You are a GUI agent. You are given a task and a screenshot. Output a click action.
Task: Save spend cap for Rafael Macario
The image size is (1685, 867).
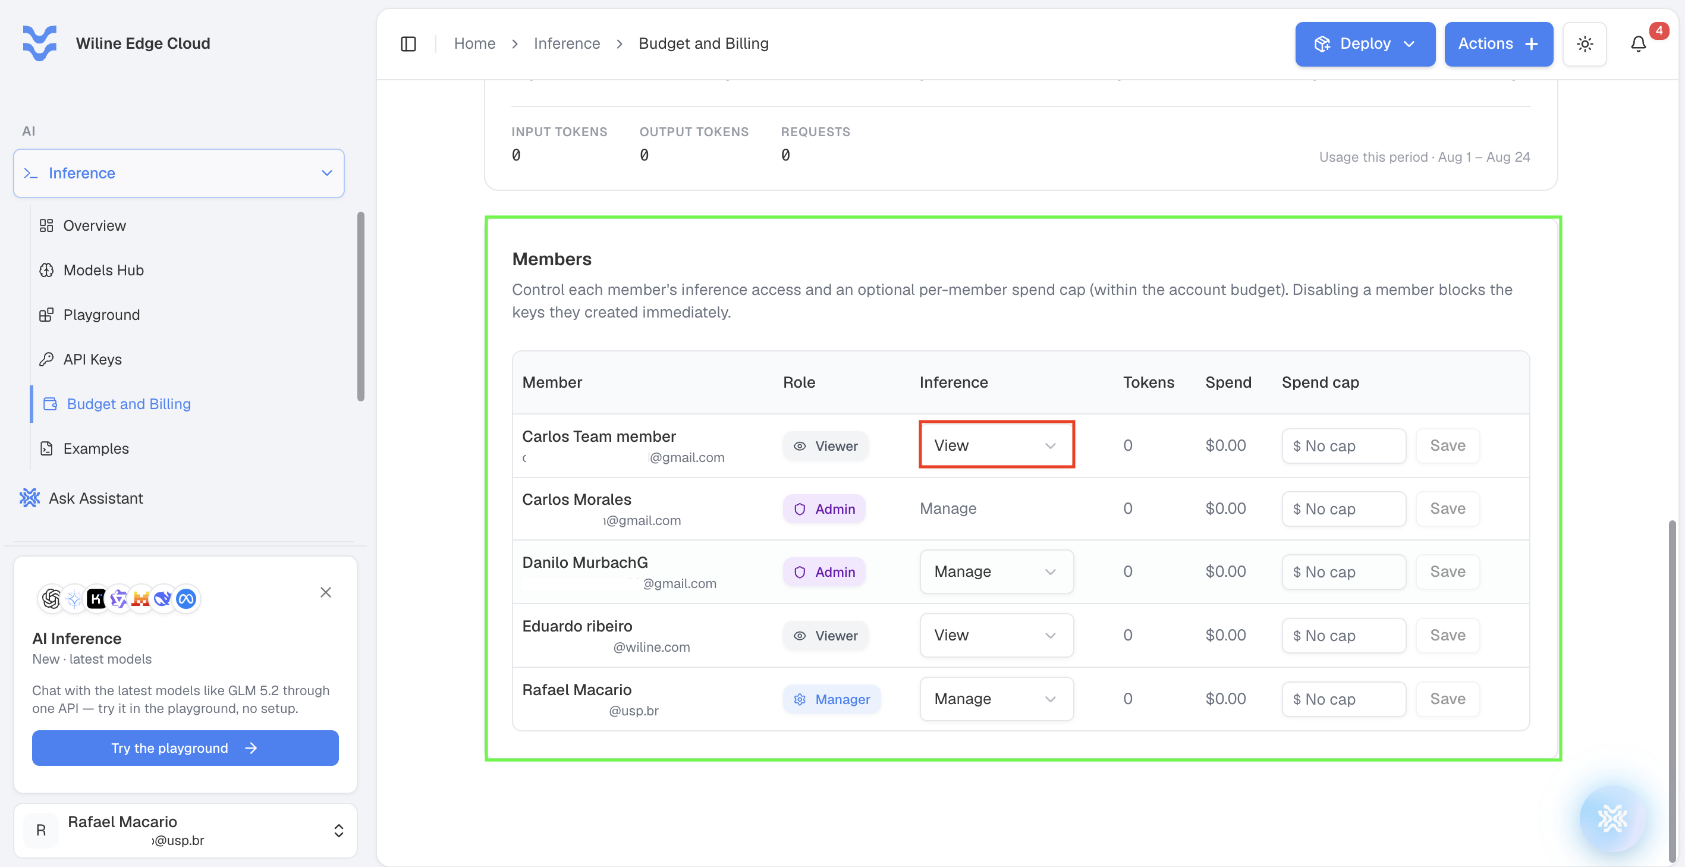1448,699
